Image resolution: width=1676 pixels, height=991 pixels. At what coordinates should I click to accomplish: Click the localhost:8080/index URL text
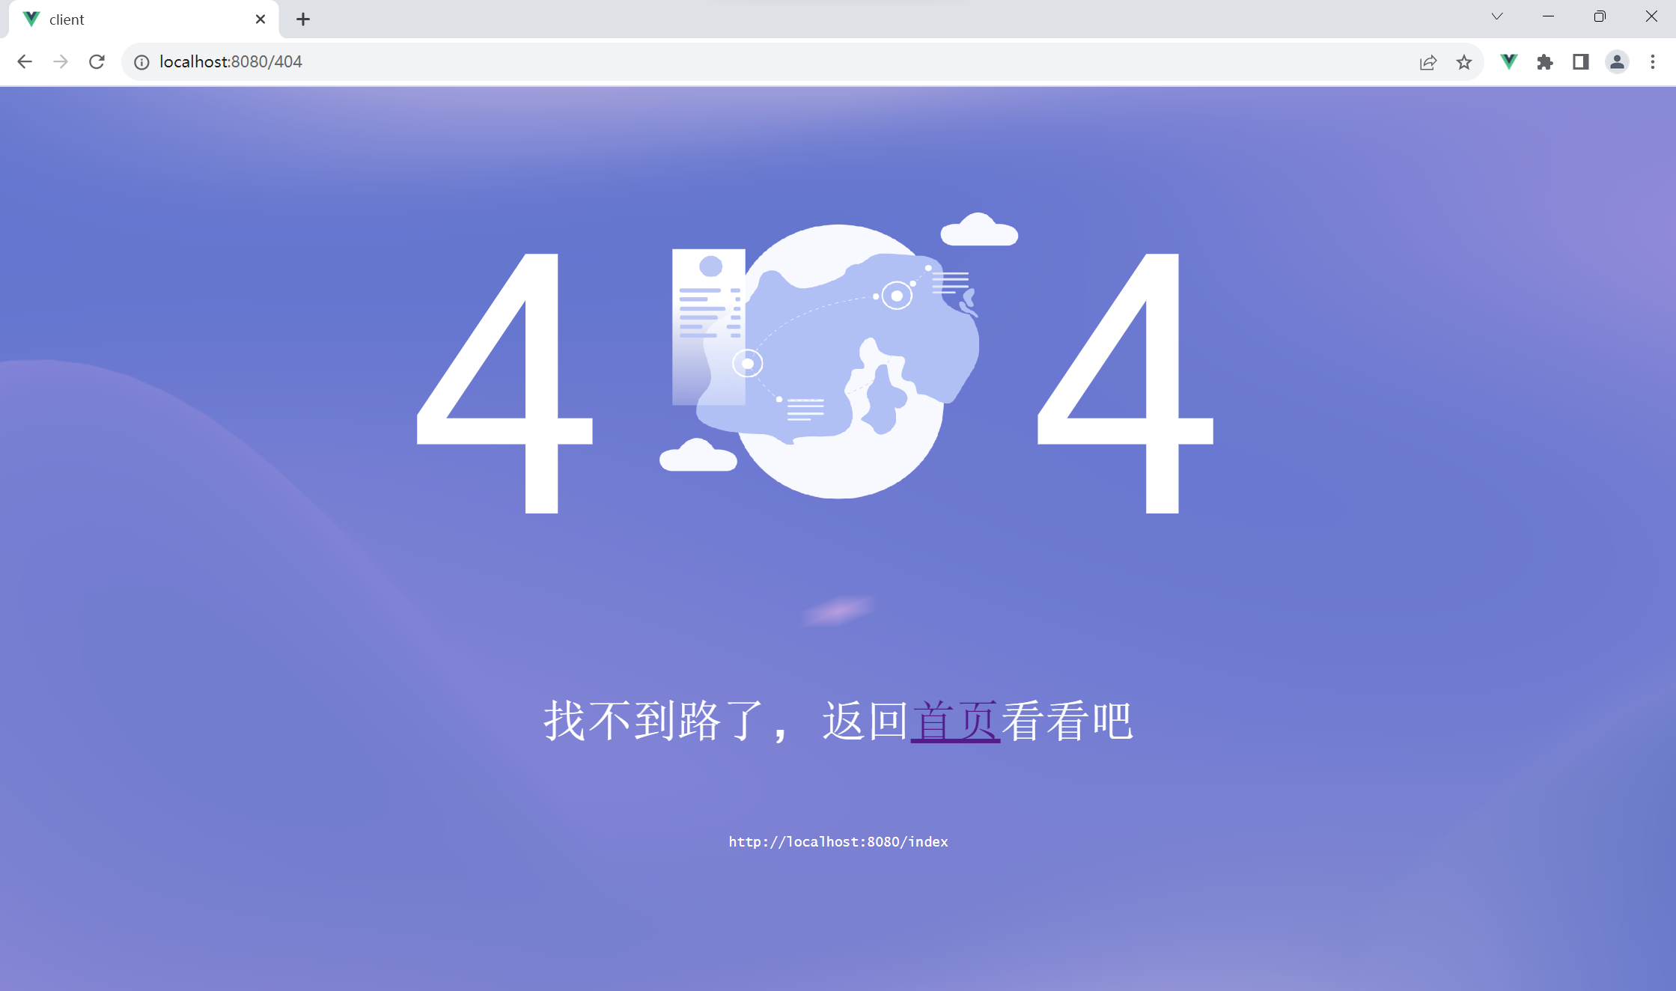click(x=838, y=842)
